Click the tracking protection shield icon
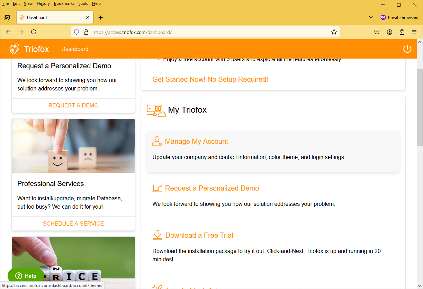The width and height of the screenshot is (423, 289). pos(77,32)
